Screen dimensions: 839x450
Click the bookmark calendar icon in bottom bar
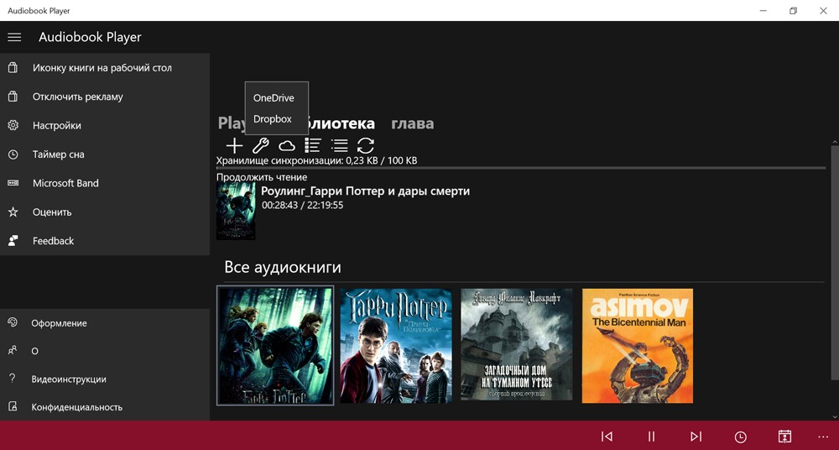click(x=784, y=436)
